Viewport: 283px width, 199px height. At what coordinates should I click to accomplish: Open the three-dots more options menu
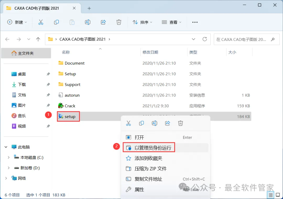point(195,22)
